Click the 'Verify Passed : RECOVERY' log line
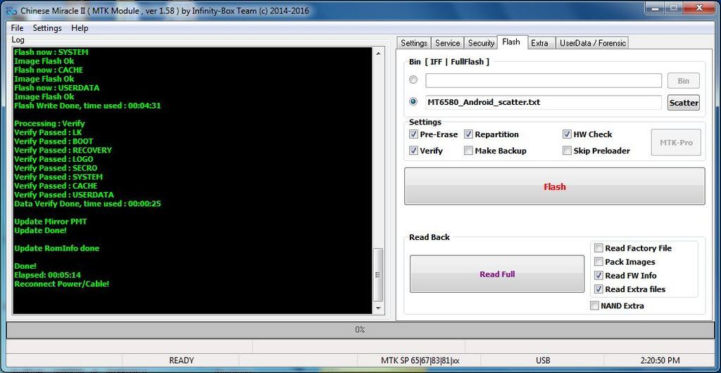Screen dimensions: 721x373 [63, 150]
